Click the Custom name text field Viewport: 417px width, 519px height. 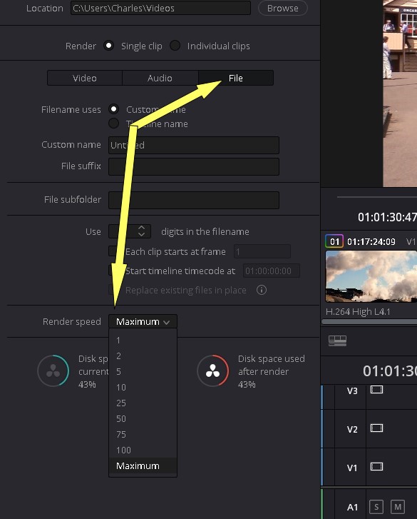coord(194,145)
